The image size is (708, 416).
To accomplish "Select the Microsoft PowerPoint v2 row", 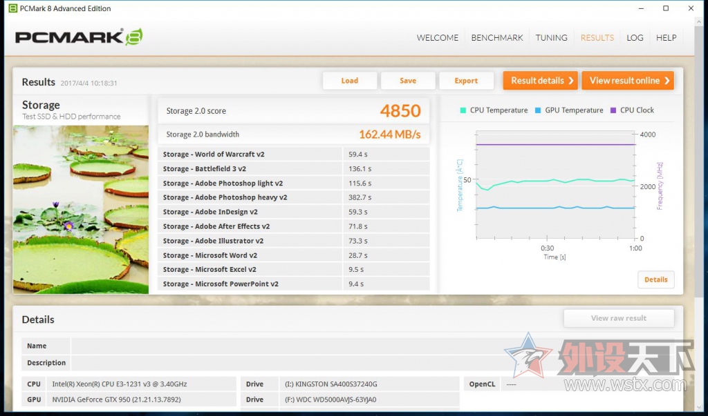I will [x=293, y=284].
